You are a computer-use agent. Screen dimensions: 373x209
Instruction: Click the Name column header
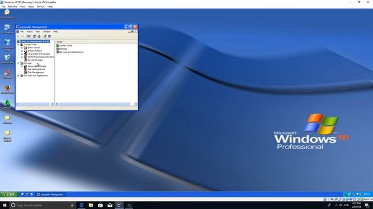point(96,42)
